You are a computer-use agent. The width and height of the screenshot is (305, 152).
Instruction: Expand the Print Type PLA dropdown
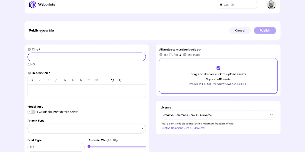click(x=56, y=147)
